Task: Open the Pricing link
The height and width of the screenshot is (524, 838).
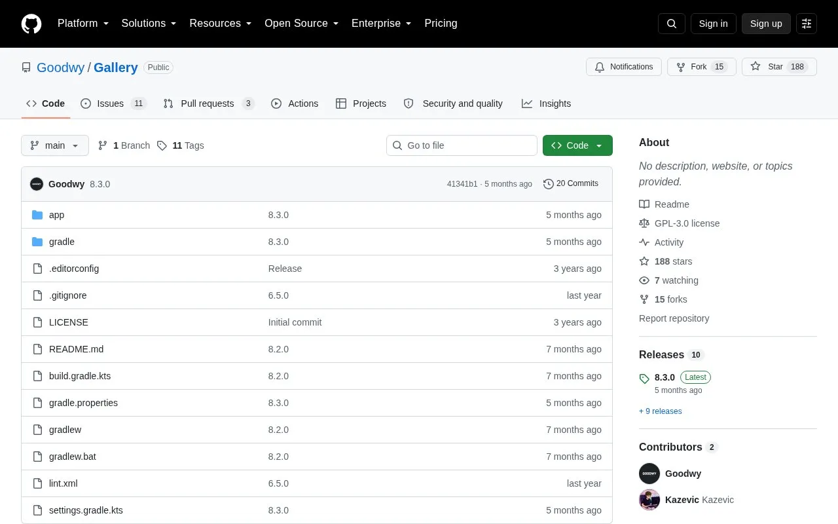Action: (441, 24)
